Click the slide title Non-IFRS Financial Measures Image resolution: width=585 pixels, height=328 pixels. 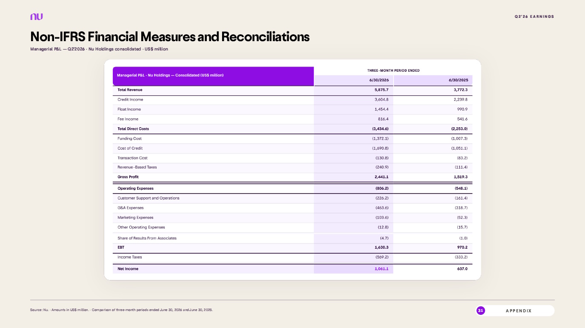coord(170,36)
